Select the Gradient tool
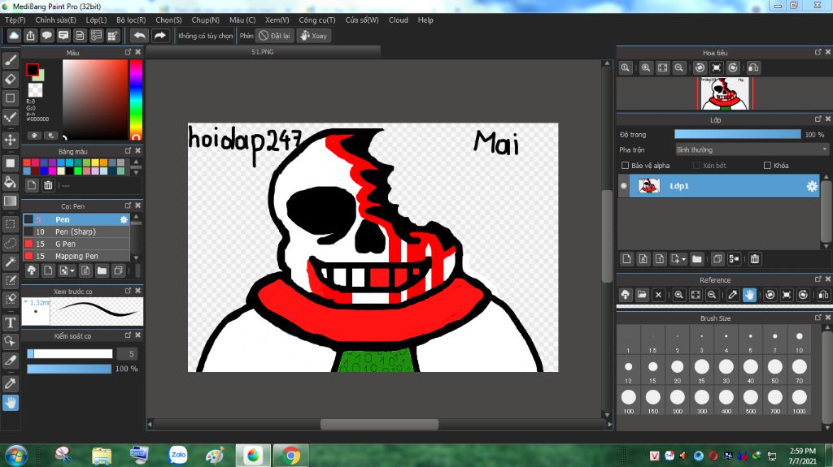This screenshot has height=467, width=833. [10, 201]
